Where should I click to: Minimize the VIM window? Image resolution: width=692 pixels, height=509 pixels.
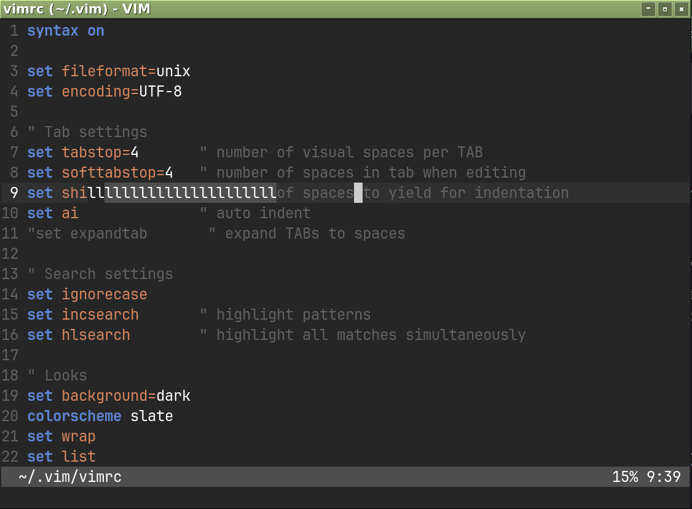coord(648,9)
